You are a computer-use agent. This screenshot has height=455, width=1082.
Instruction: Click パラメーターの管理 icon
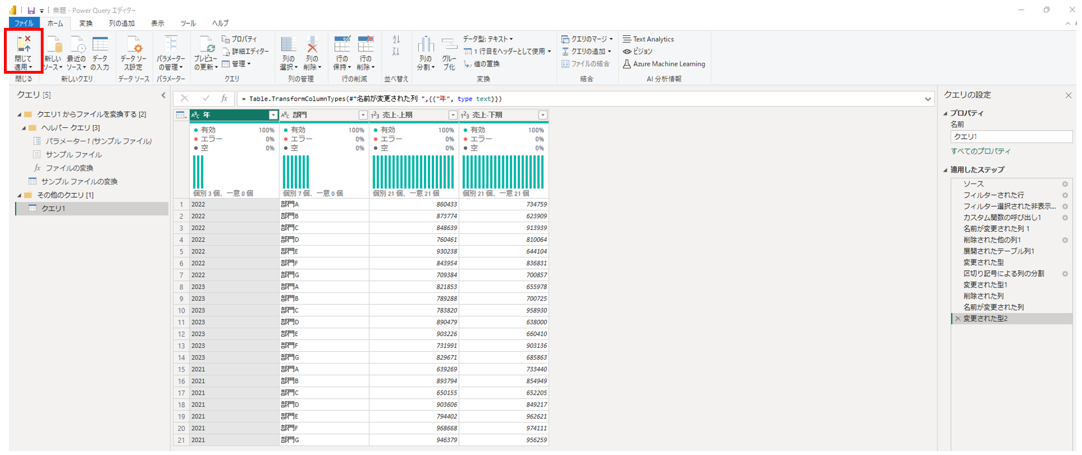pos(171,44)
